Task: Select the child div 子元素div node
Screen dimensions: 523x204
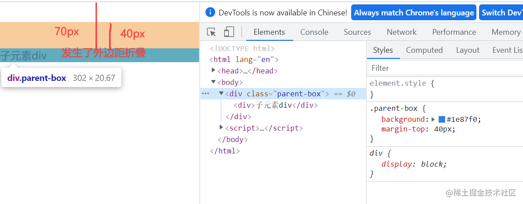Action: click(x=276, y=105)
